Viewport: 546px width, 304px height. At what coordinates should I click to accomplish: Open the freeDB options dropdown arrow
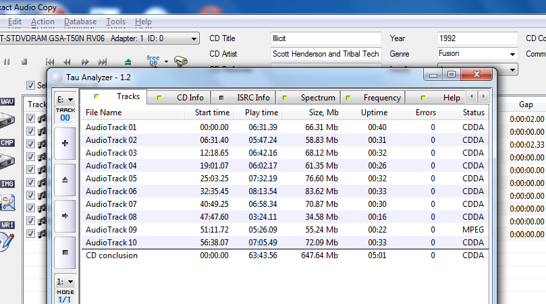pyautogui.click(x=166, y=62)
